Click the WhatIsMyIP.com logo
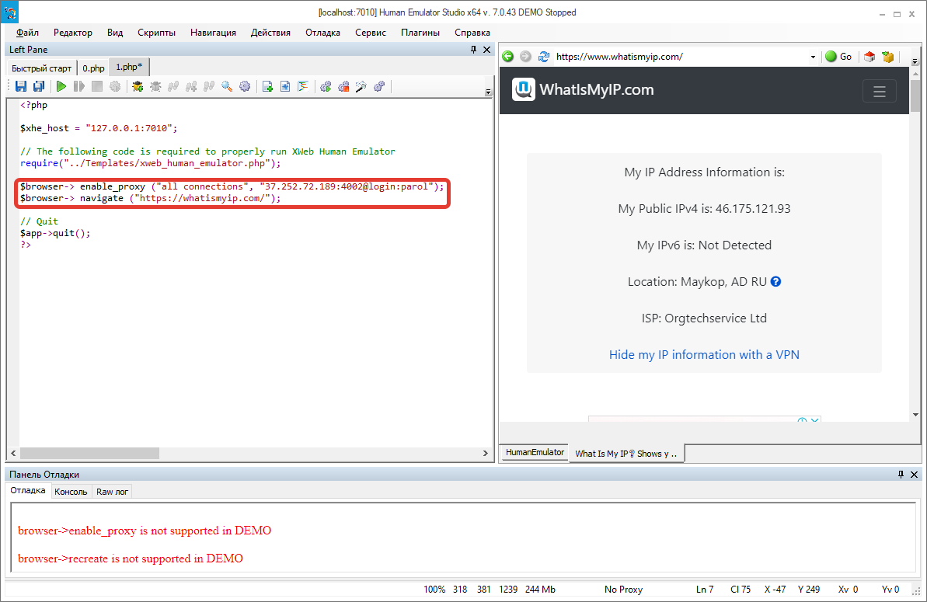Screen dimensions: 927x602 (x=583, y=90)
